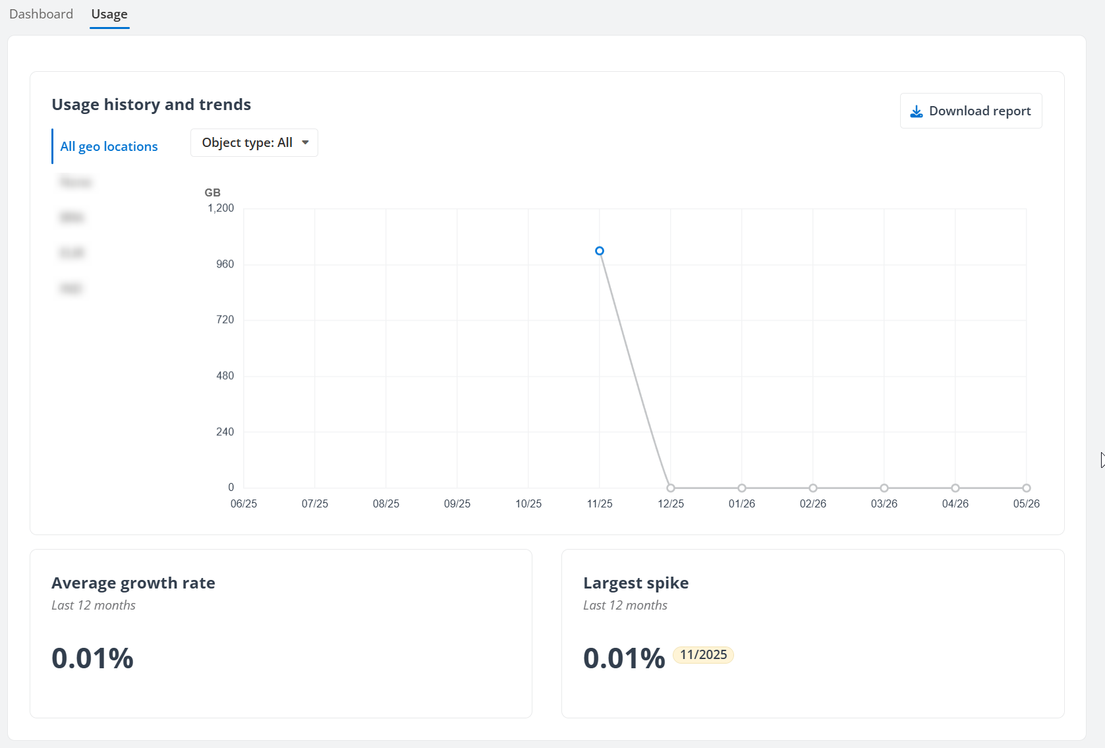This screenshot has height=748, width=1105.
Task: Click the Download report button label
Action: pyautogui.click(x=979, y=111)
